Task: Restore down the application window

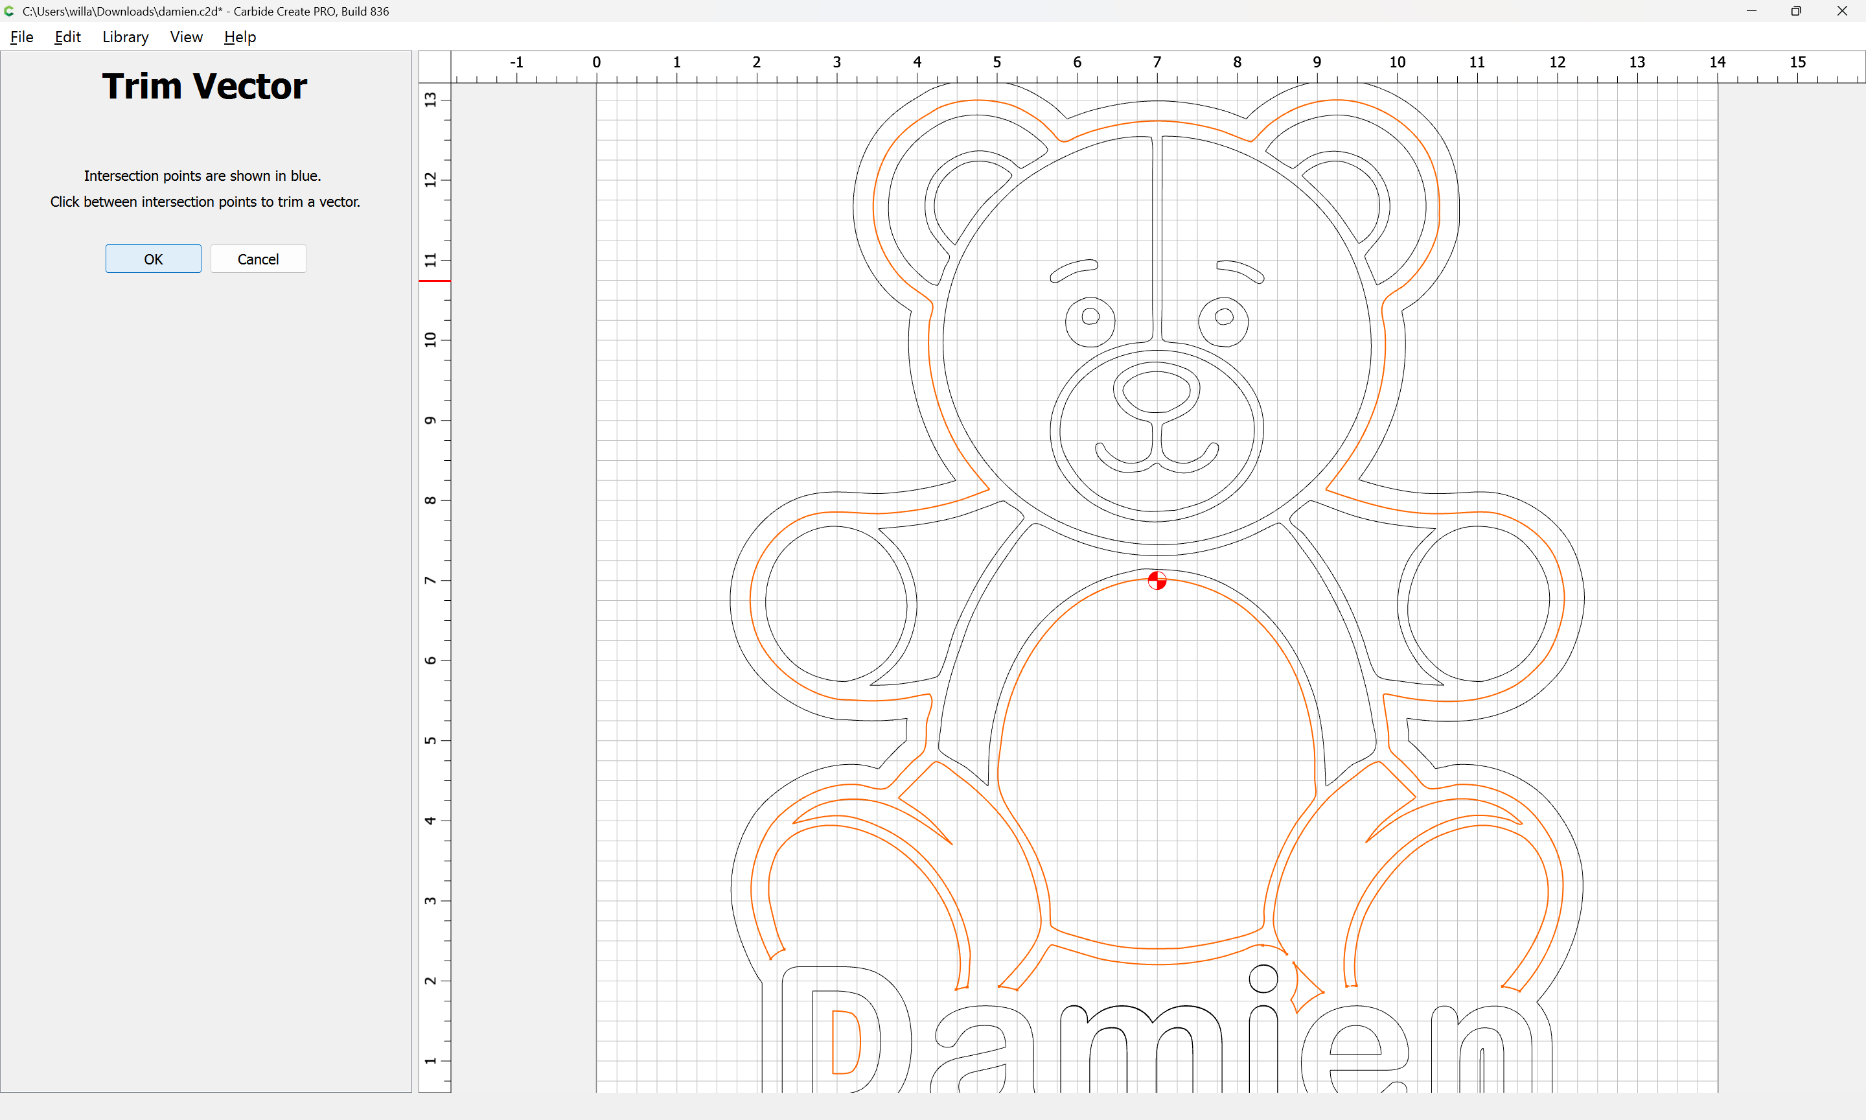Action: pos(1796,11)
